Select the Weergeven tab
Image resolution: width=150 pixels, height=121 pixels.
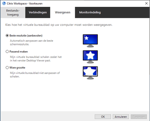coord(63,13)
